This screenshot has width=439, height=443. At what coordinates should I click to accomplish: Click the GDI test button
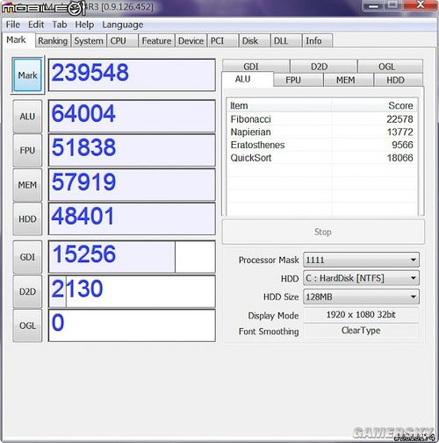click(27, 257)
